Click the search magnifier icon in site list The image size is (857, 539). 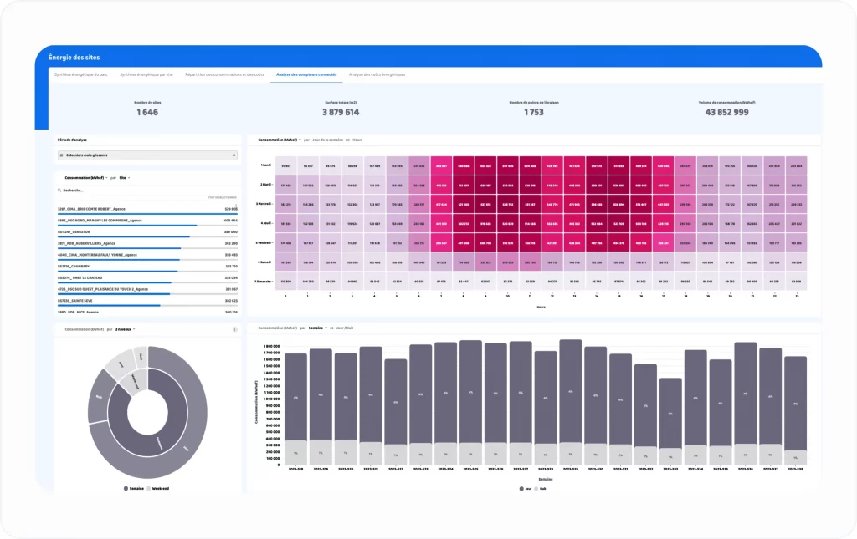pos(60,190)
